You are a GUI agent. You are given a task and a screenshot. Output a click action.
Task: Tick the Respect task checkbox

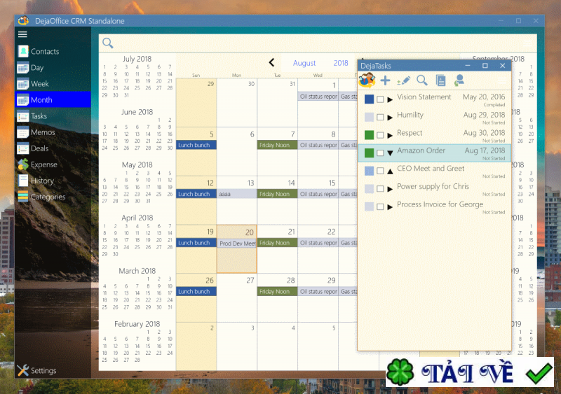[380, 135]
